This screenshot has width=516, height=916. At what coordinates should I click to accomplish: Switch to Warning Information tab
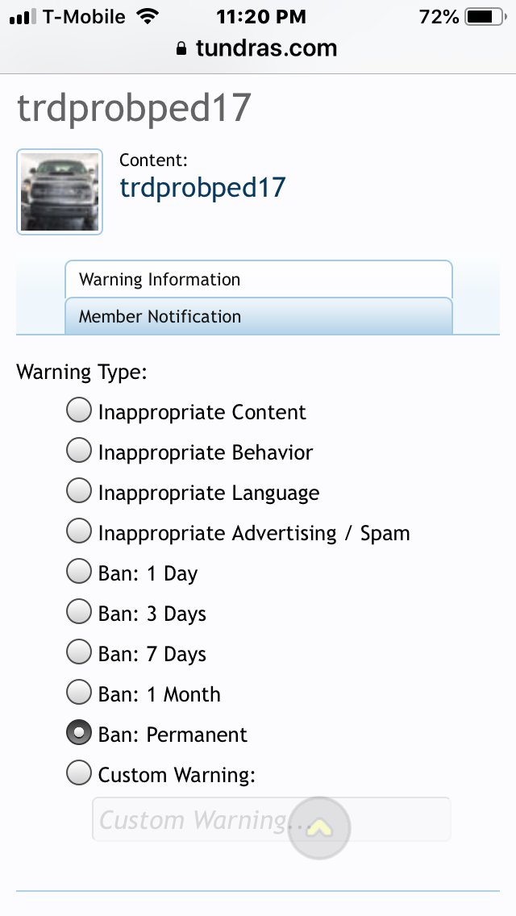[x=259, y=279]
